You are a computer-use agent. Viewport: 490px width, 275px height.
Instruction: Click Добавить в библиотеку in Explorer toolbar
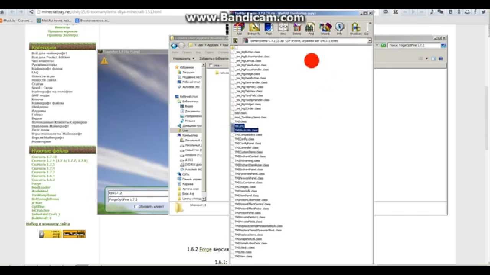coord(214,58)
